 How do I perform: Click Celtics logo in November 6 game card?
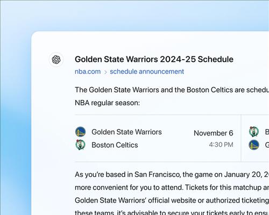pyautogui.click(x=80, y=145)
